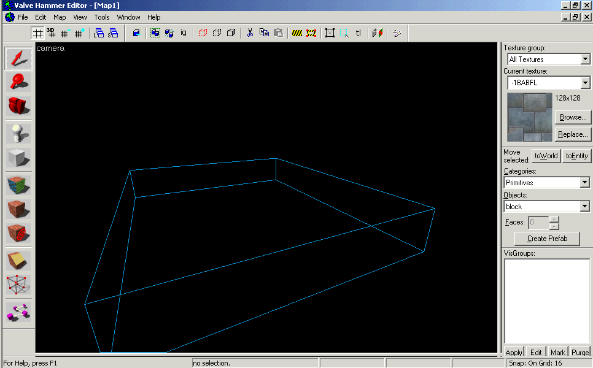593x368 pixels.
Task: Click the larger grid icon
Action: tap(79, 33)
